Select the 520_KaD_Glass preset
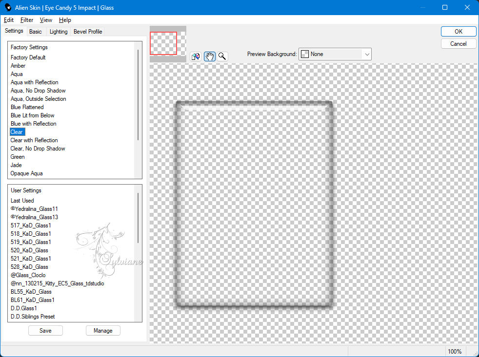This screenshot has height=357, width=479. [x=29, y=250]
